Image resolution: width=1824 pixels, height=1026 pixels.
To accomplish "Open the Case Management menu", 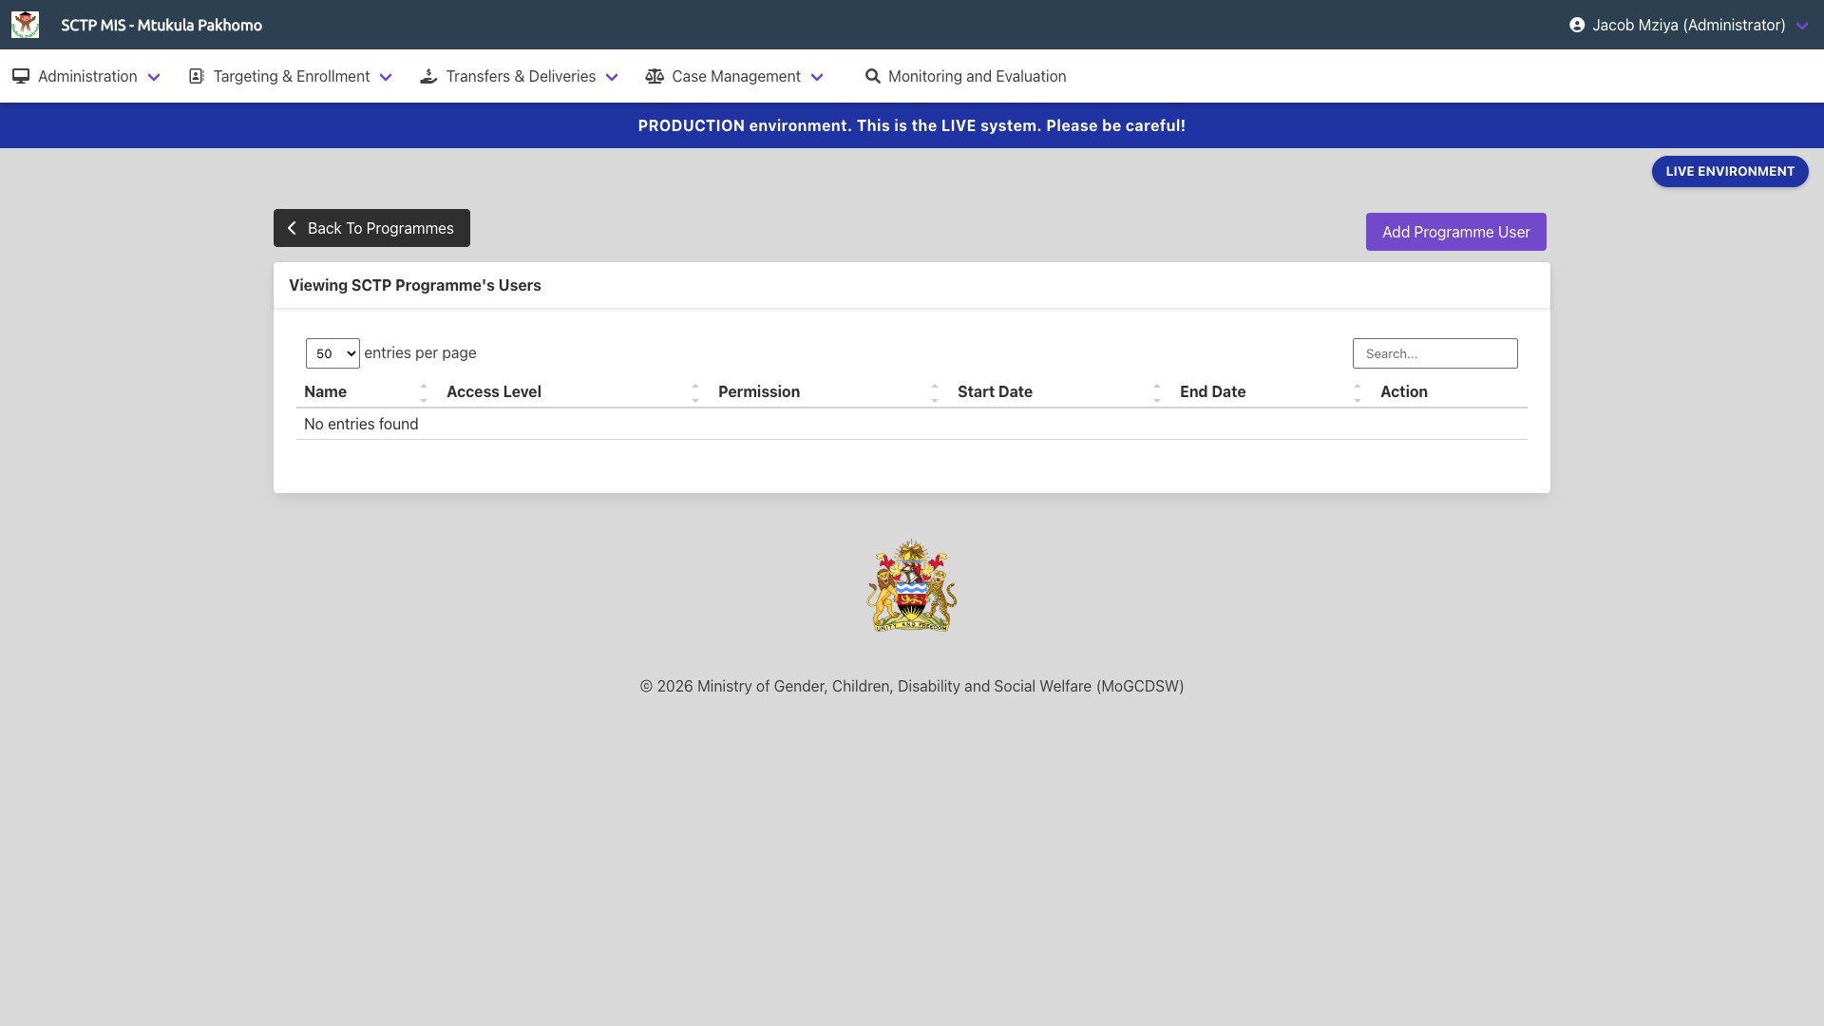I will click(x=734, y=76).
